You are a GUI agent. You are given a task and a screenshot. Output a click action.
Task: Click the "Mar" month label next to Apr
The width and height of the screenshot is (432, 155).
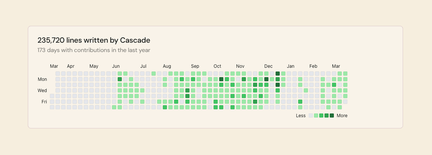(54, 66)
